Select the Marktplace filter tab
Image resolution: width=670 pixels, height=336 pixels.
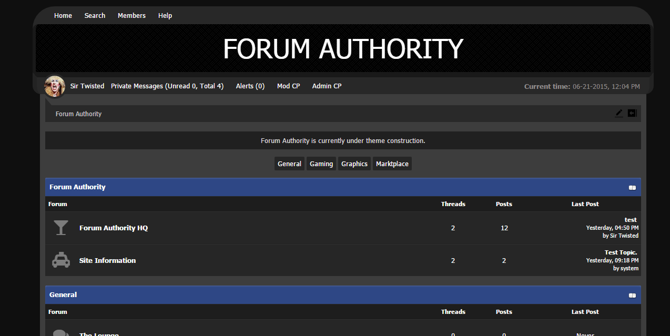click(x=392, y=164)
